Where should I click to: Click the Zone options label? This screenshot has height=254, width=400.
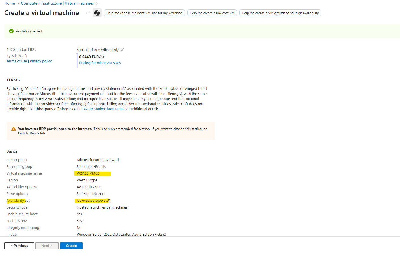pyautogui.click(x=17, y=194)
